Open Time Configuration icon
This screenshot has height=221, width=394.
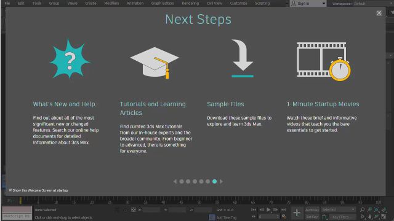[284, 217]
